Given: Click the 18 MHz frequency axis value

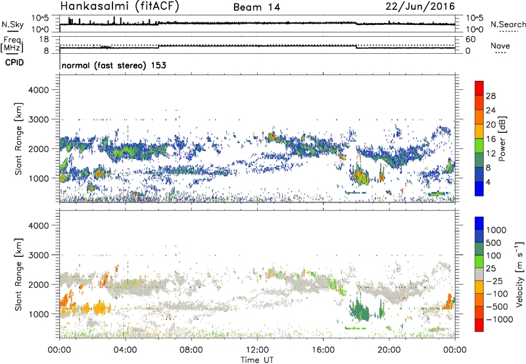Looking at the screenshot, I should (44, 39).
